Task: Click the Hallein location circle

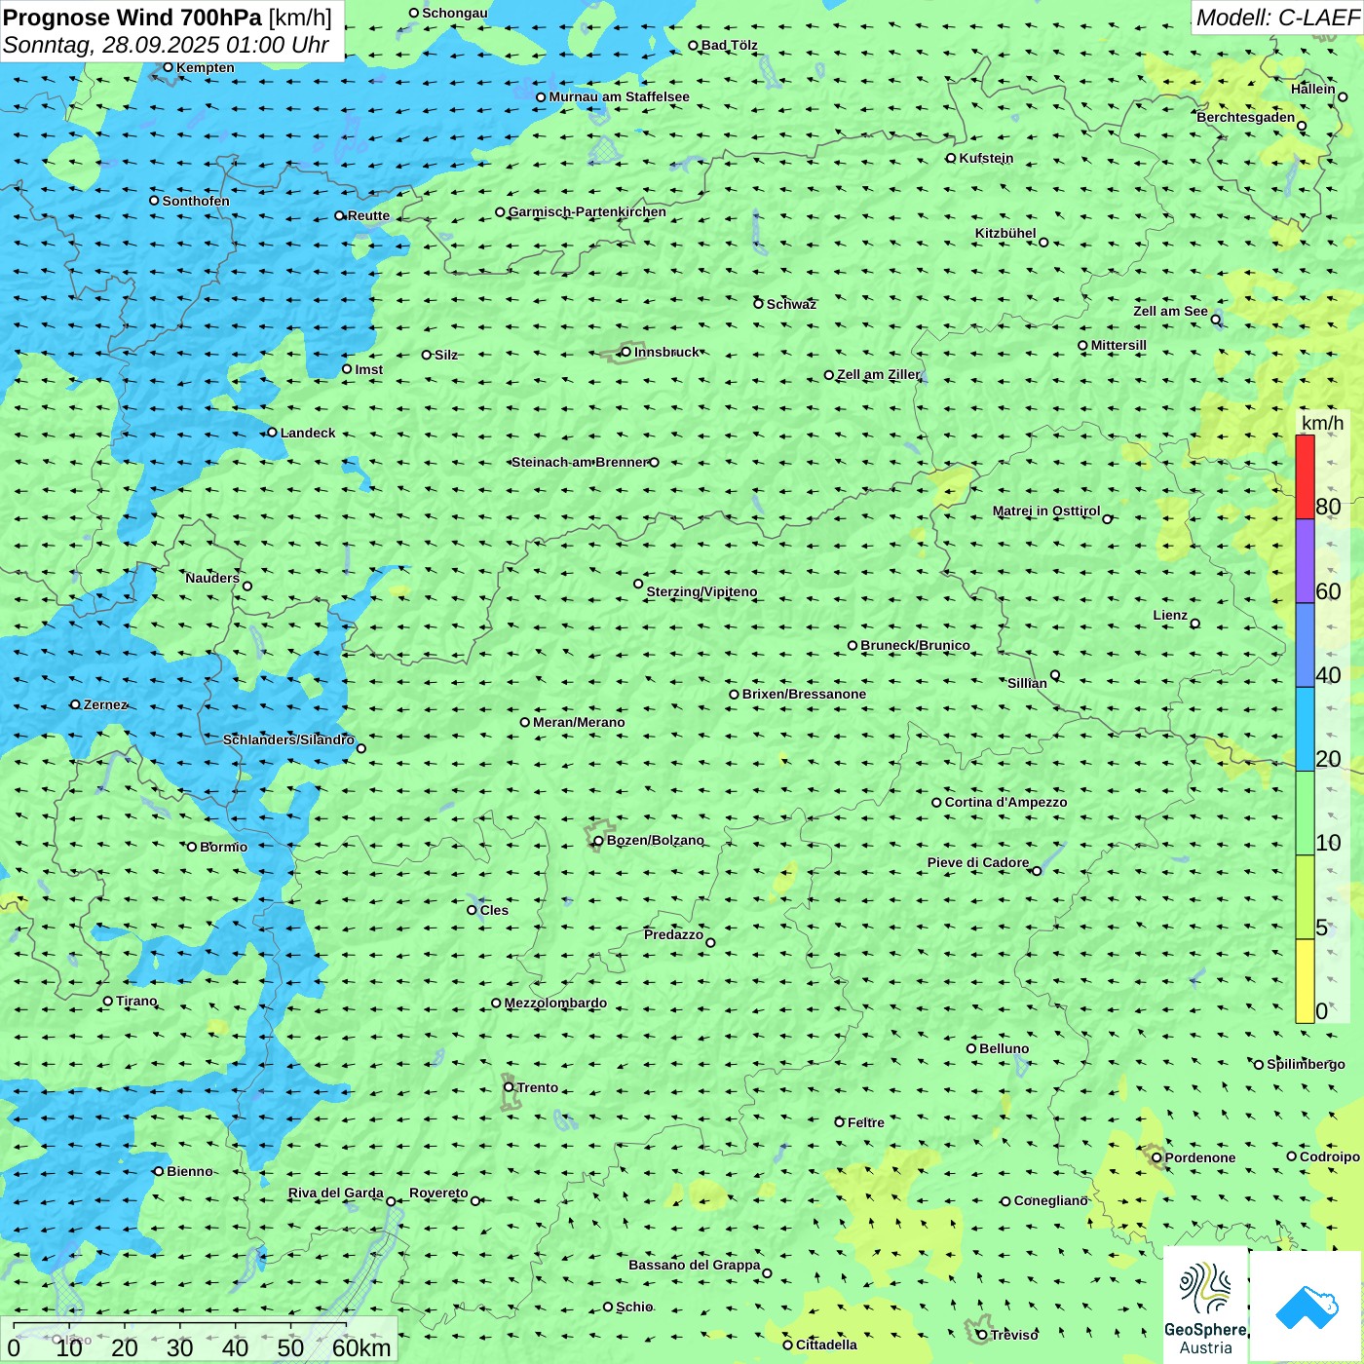Action: tap(1343, 96)
